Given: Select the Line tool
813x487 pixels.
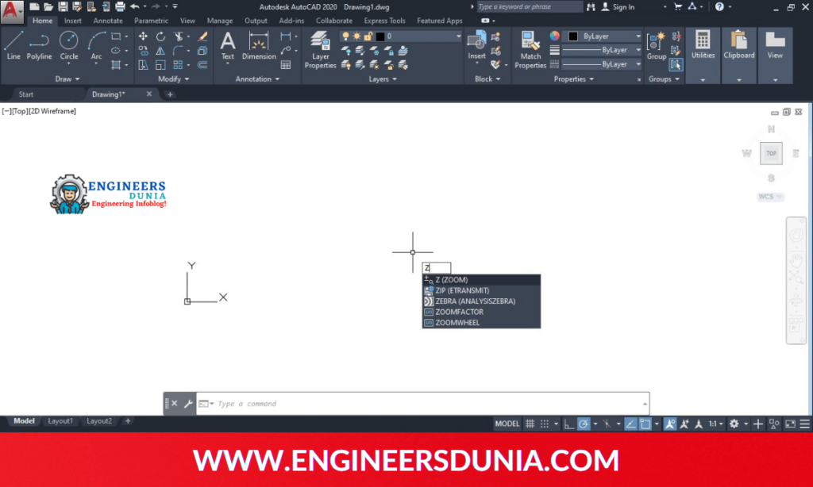Looking at the screenshot, I should click(13, 48).
